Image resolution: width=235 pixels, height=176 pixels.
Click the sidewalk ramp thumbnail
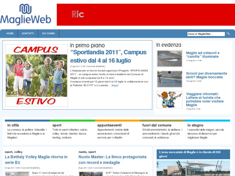(169, 79)
